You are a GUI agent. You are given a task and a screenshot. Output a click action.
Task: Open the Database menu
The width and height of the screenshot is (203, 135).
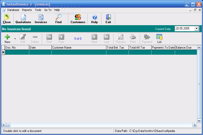pos(13,10)
